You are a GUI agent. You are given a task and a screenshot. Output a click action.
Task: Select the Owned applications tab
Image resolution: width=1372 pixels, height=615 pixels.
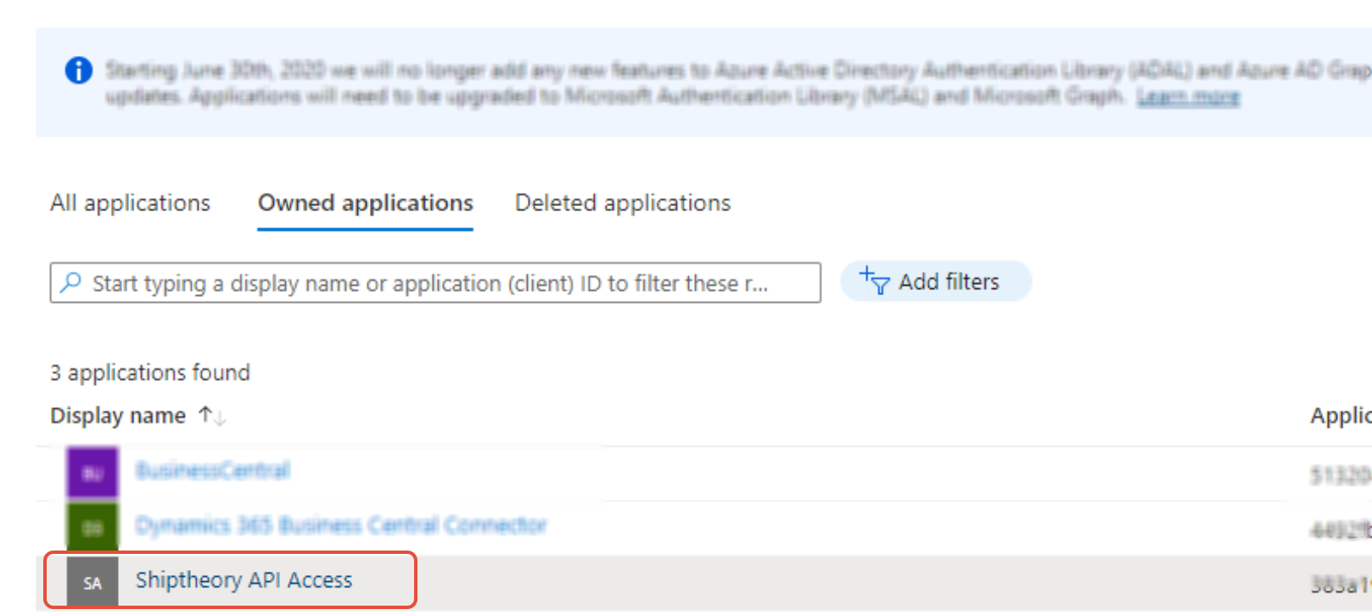(366, 204)
